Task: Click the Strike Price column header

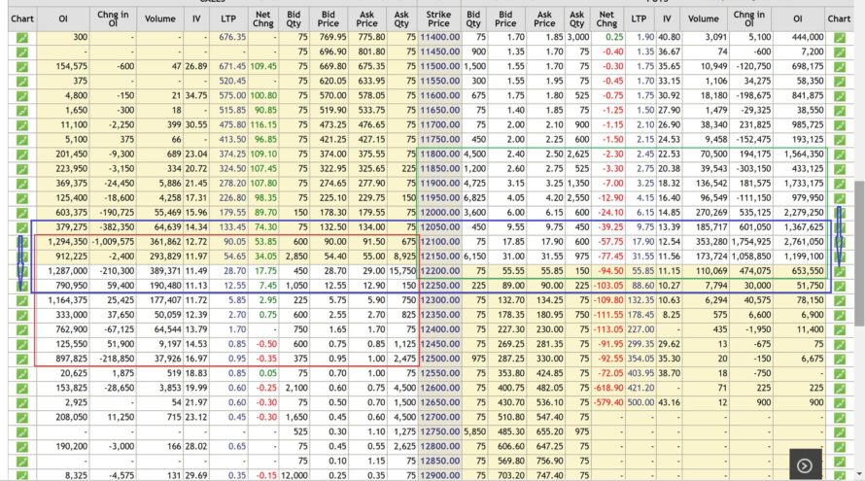Action: 438,18
